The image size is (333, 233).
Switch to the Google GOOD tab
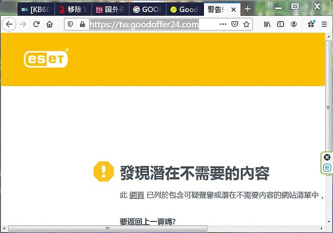coord(148,9)
